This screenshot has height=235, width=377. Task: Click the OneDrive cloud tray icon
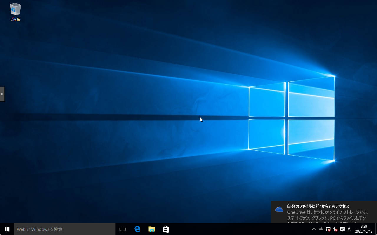[321, 229]
